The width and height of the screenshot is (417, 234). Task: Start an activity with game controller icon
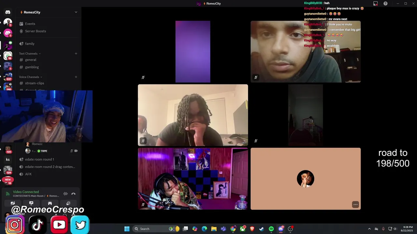click(50, 203)
